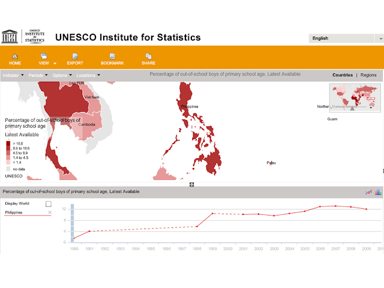This screenshot has width=384, height=288.
Task: Click the EXPORT toolbar icon
Action: [x=75, y=59]
